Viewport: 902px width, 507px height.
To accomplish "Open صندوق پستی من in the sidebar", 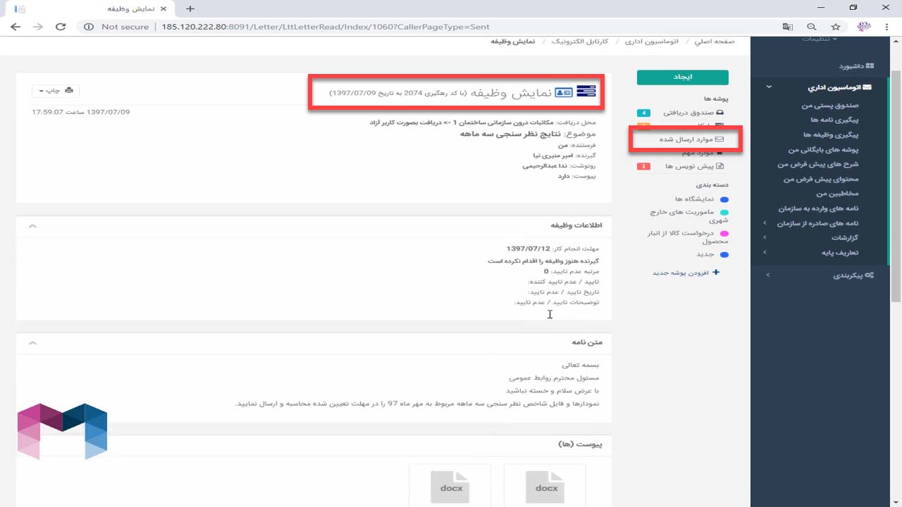I will point(830,106).
